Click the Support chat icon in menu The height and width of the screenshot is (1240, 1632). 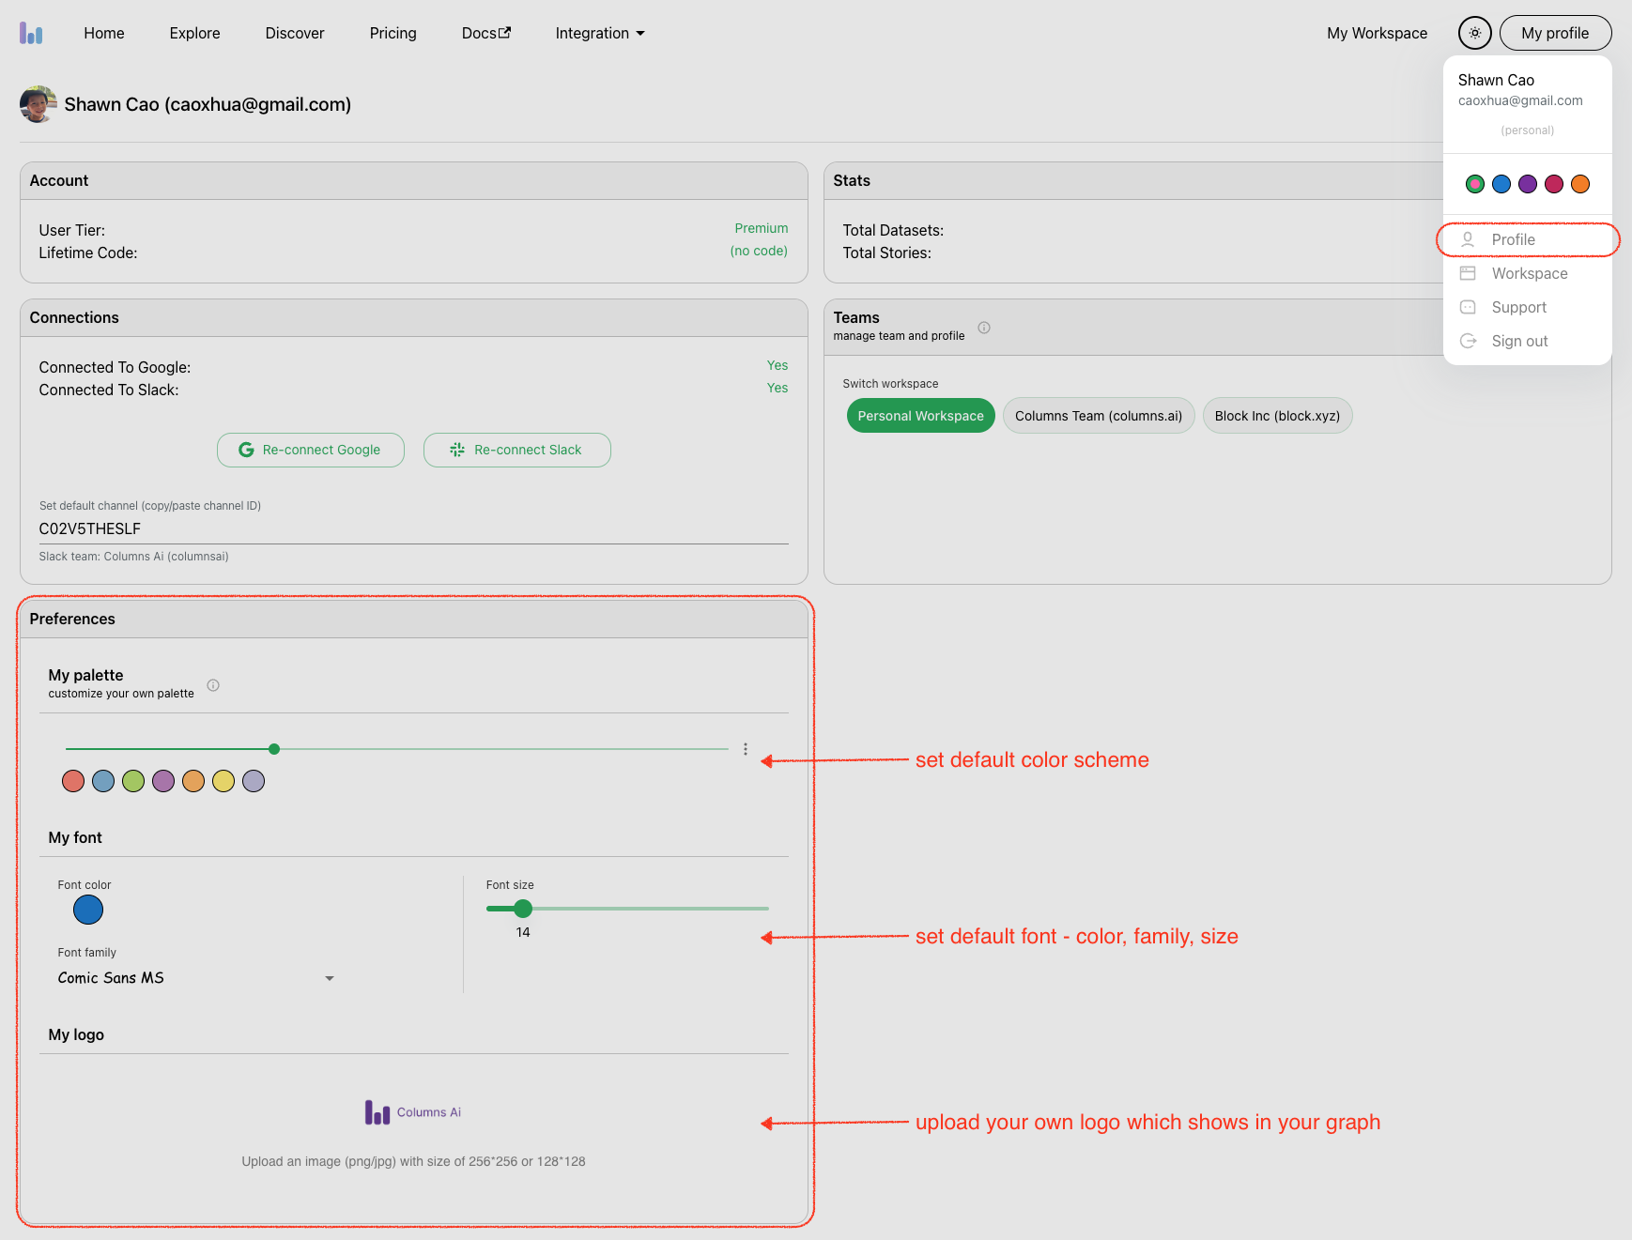(x=1468, y=307)
